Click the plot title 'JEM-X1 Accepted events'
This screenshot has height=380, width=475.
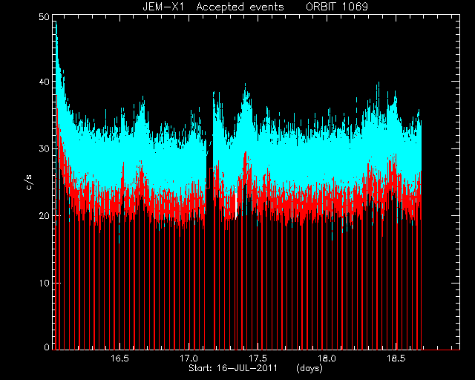click(x=213, y=7)
